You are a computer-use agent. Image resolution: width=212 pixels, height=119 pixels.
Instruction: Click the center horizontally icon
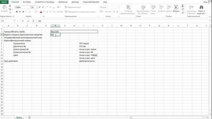50,12
